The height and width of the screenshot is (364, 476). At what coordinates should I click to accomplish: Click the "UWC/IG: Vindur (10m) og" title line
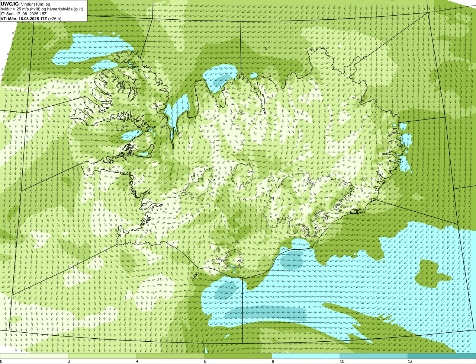coord(26,3)
